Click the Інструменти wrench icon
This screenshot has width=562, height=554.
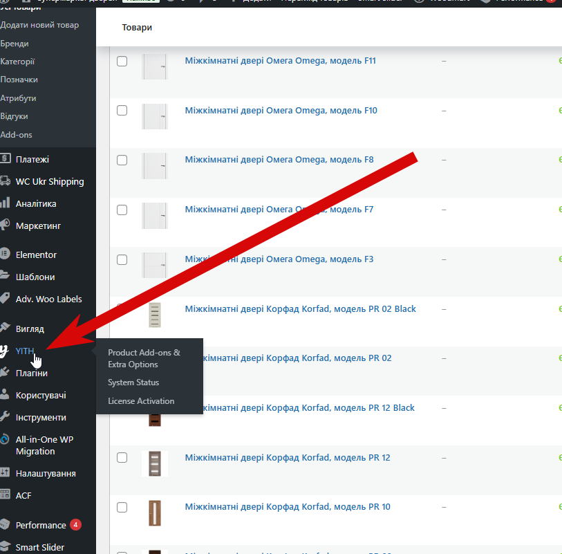point(5,416)
